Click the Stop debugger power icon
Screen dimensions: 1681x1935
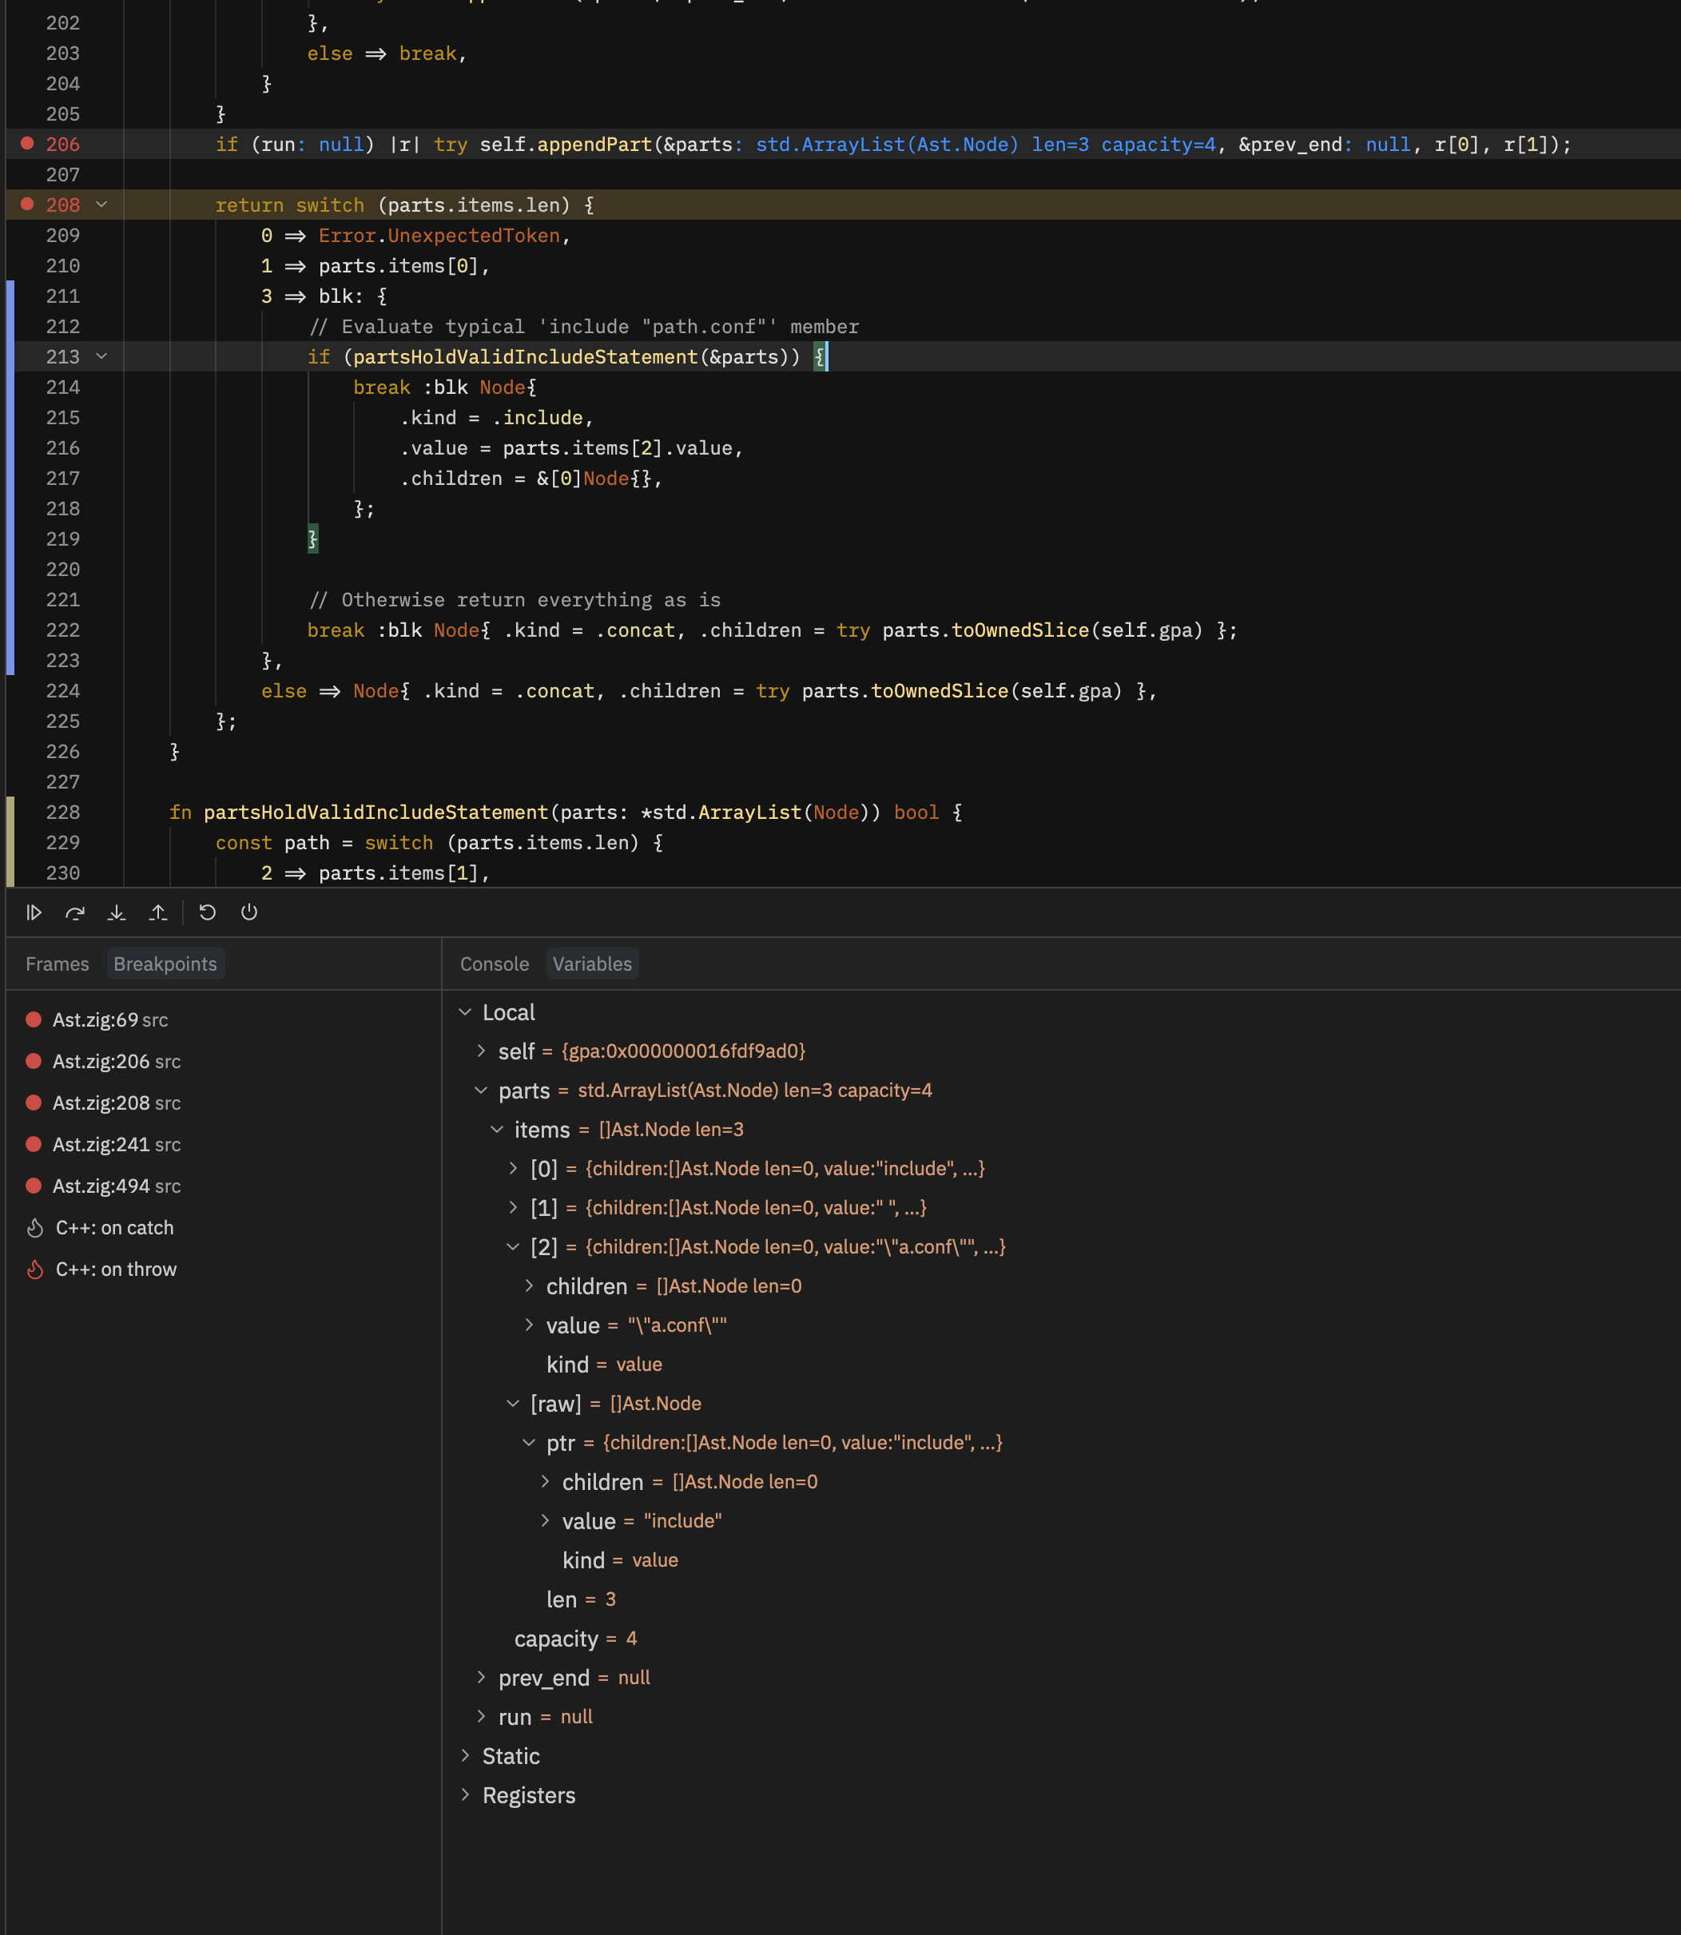(x=248, y=912)
